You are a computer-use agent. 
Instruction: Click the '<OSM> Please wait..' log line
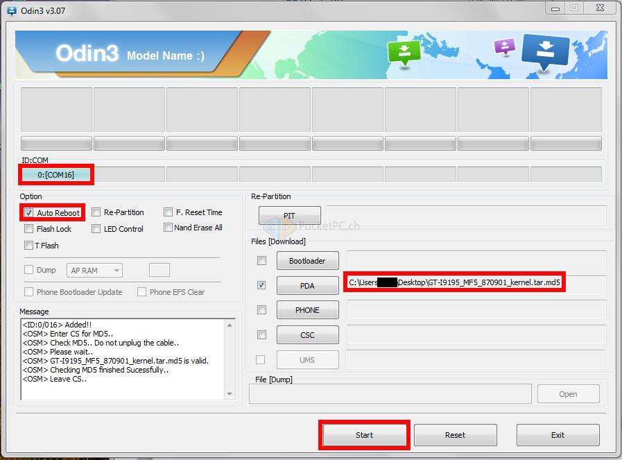tap(58, 352)
